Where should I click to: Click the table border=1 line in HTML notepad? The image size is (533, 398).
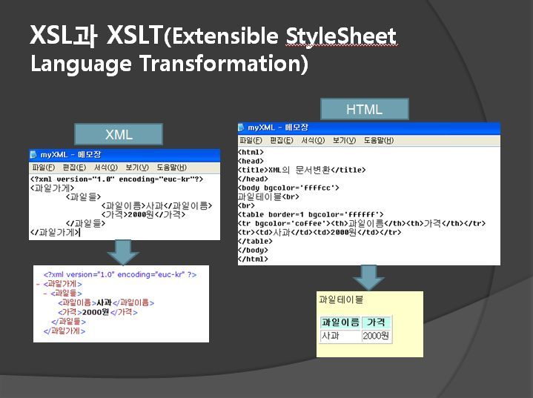(x=311, y=214)
